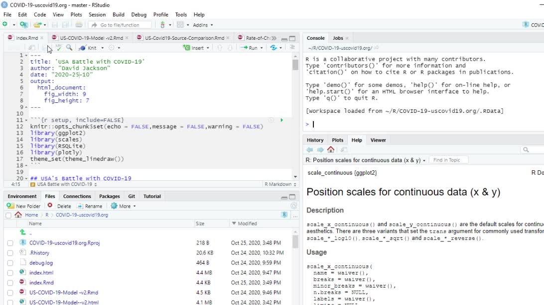Open the More gear dropdown in Files

point(123,206)
